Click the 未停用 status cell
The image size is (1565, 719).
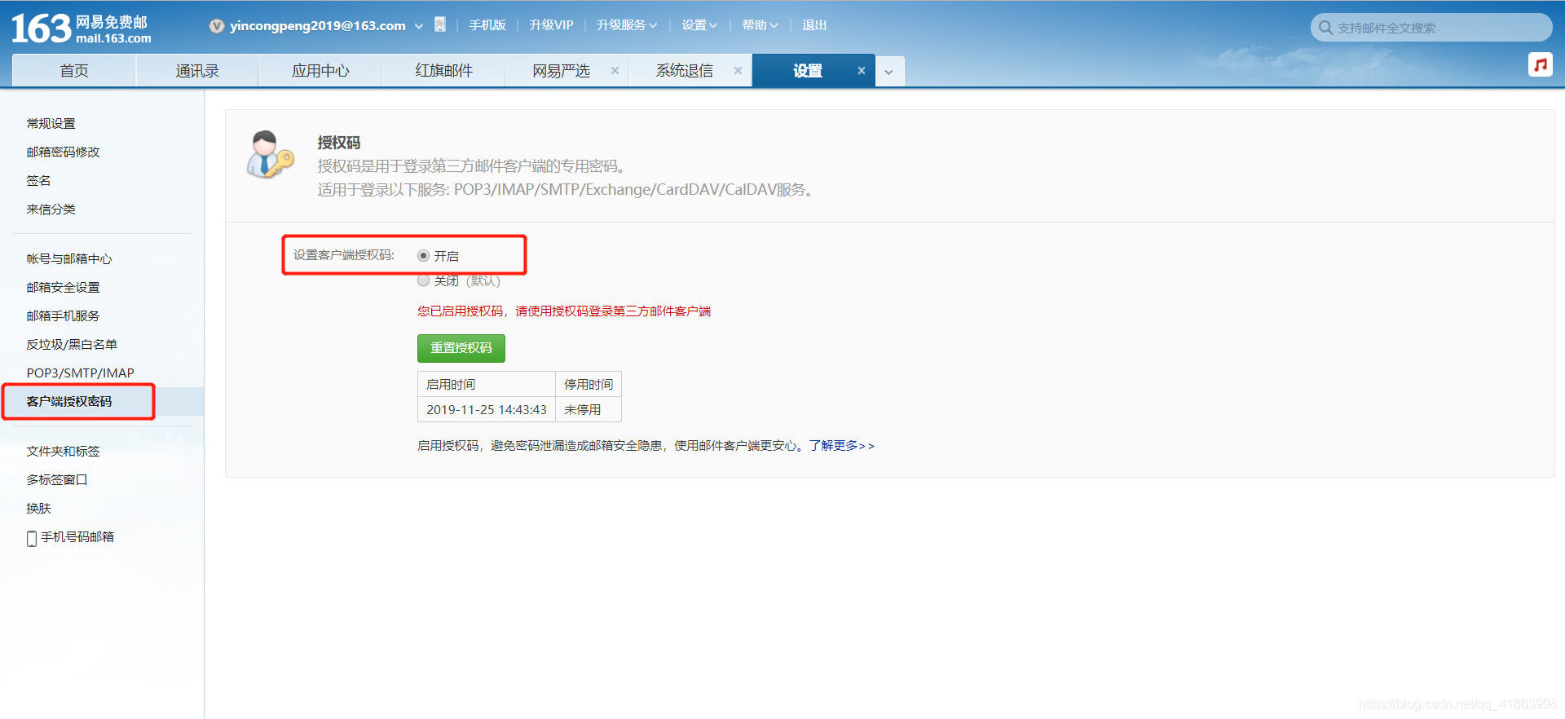(589, 410)
